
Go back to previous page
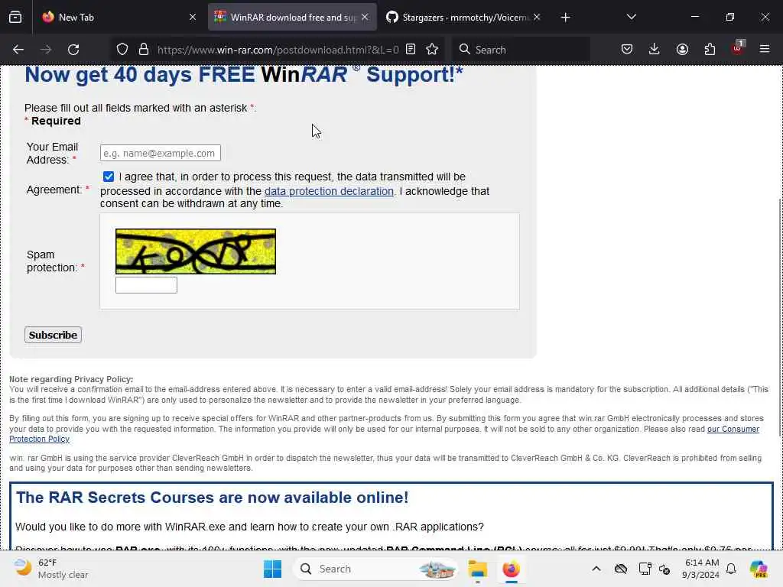tap(18, 50)
